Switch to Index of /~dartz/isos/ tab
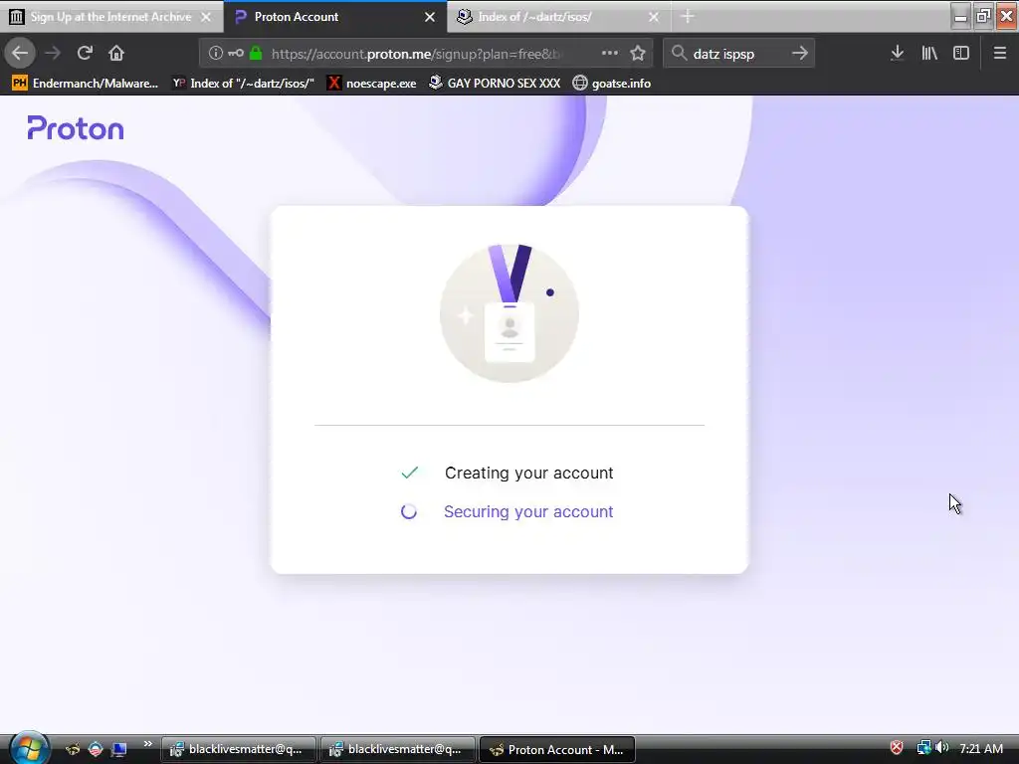Image resolution: width=1019 pixels, height=764 pixels. tap(559, 17)
